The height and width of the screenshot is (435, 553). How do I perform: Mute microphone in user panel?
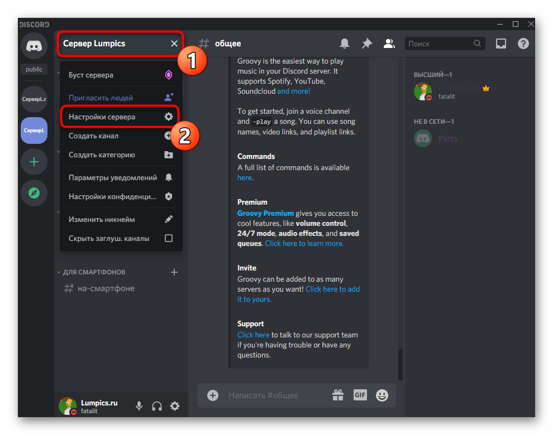point(139,406)
